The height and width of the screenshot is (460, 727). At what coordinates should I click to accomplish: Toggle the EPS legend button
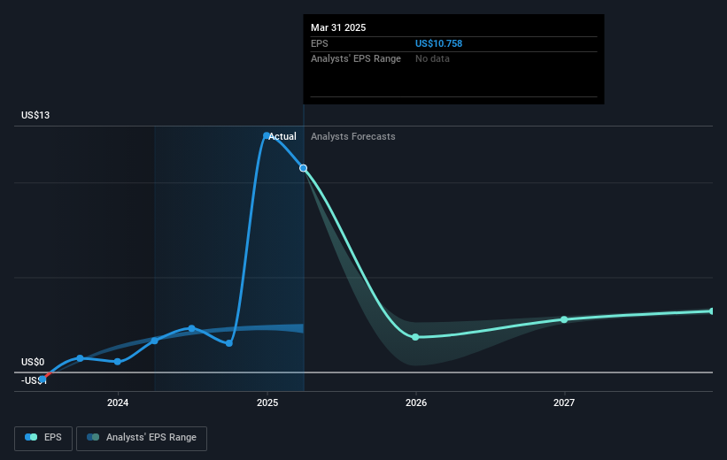click(43, 438)
